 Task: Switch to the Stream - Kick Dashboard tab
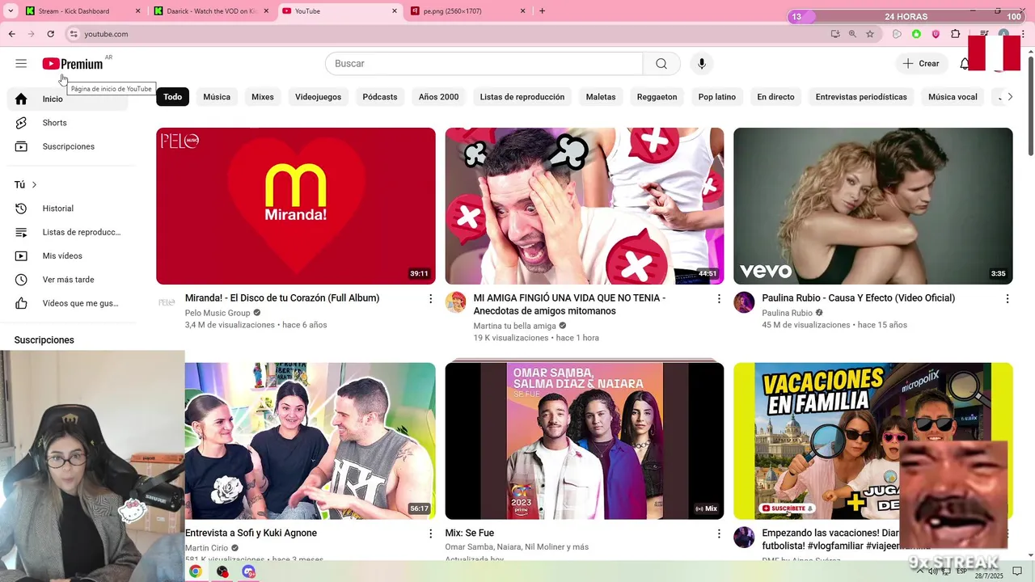pos(82,11)
